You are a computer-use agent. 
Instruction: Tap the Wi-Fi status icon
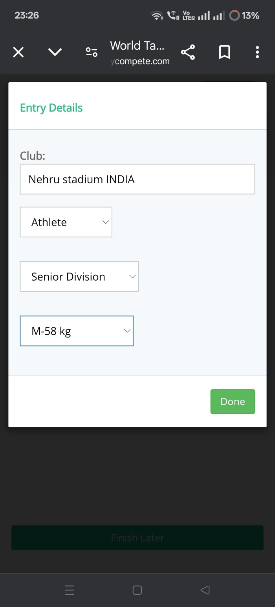[x=157, y=16]
